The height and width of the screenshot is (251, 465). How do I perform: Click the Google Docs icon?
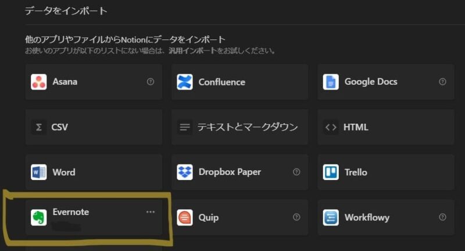click(x=331, y=82)
